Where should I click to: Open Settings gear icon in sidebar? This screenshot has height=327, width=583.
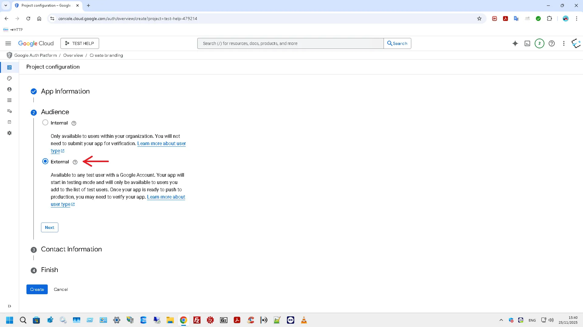(9, 133)
